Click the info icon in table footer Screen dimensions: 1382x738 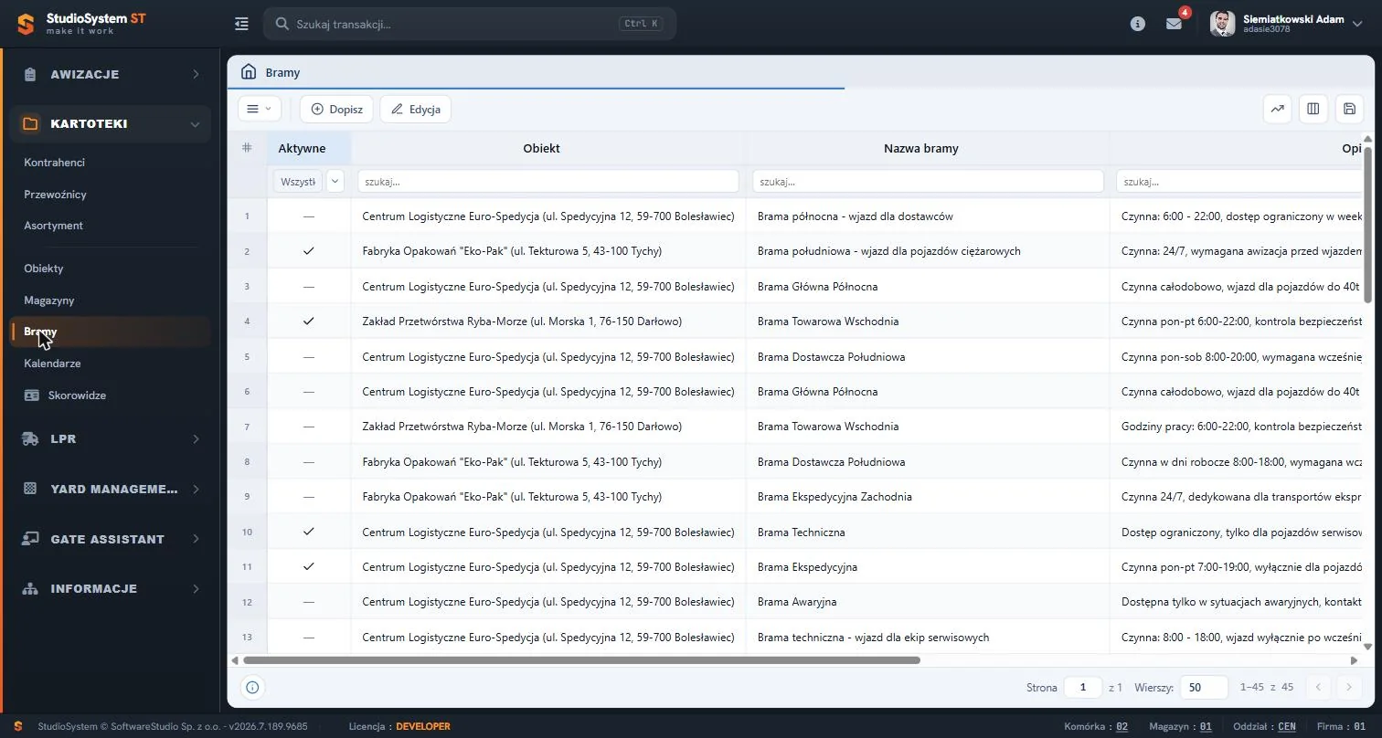[x=253, y=687]
